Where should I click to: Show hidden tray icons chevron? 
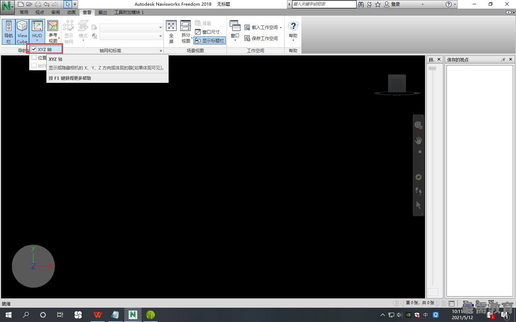click(x=383, y=315)
